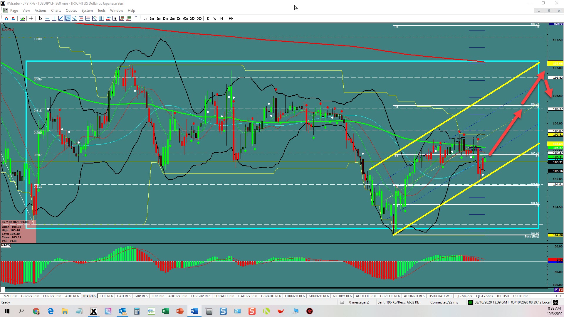Viewport: 564px width, 317px height.
Task: Open the Charts menu
Action: click(x=56, y=11)
